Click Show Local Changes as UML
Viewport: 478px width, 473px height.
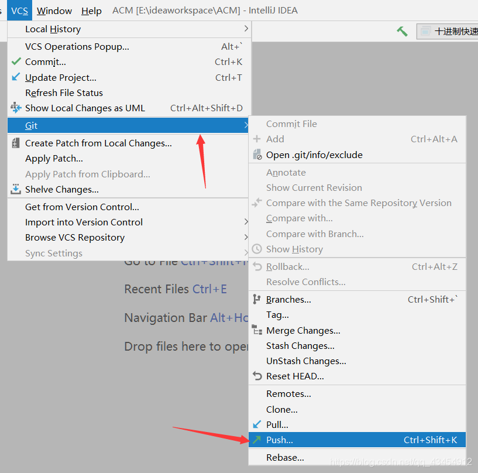pos(85,108)
